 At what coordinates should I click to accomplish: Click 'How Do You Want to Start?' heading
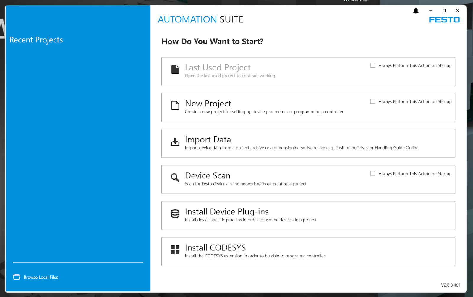(x=212, y=42)
